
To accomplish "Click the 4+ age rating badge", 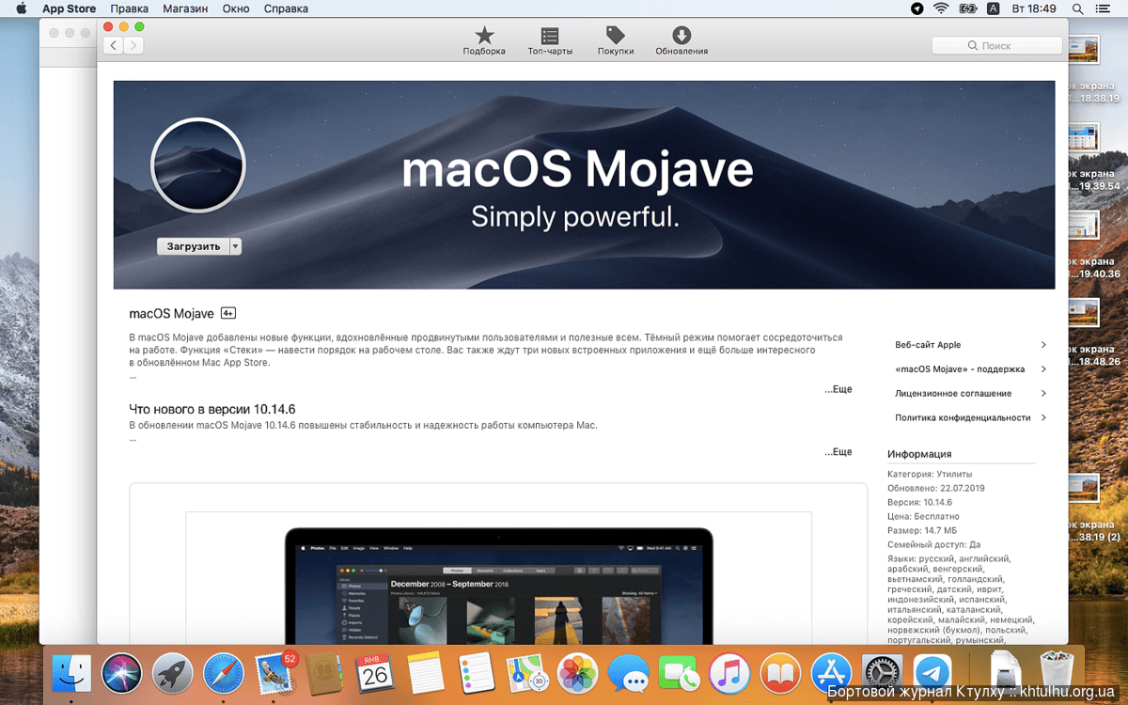I will pos(228,313).
